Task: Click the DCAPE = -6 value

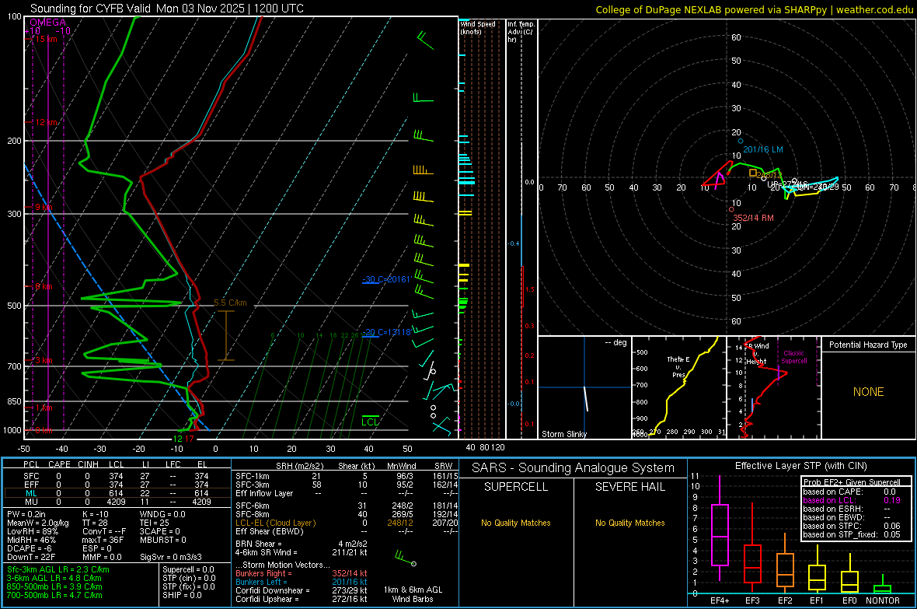Action: click(x=30, y=548)
